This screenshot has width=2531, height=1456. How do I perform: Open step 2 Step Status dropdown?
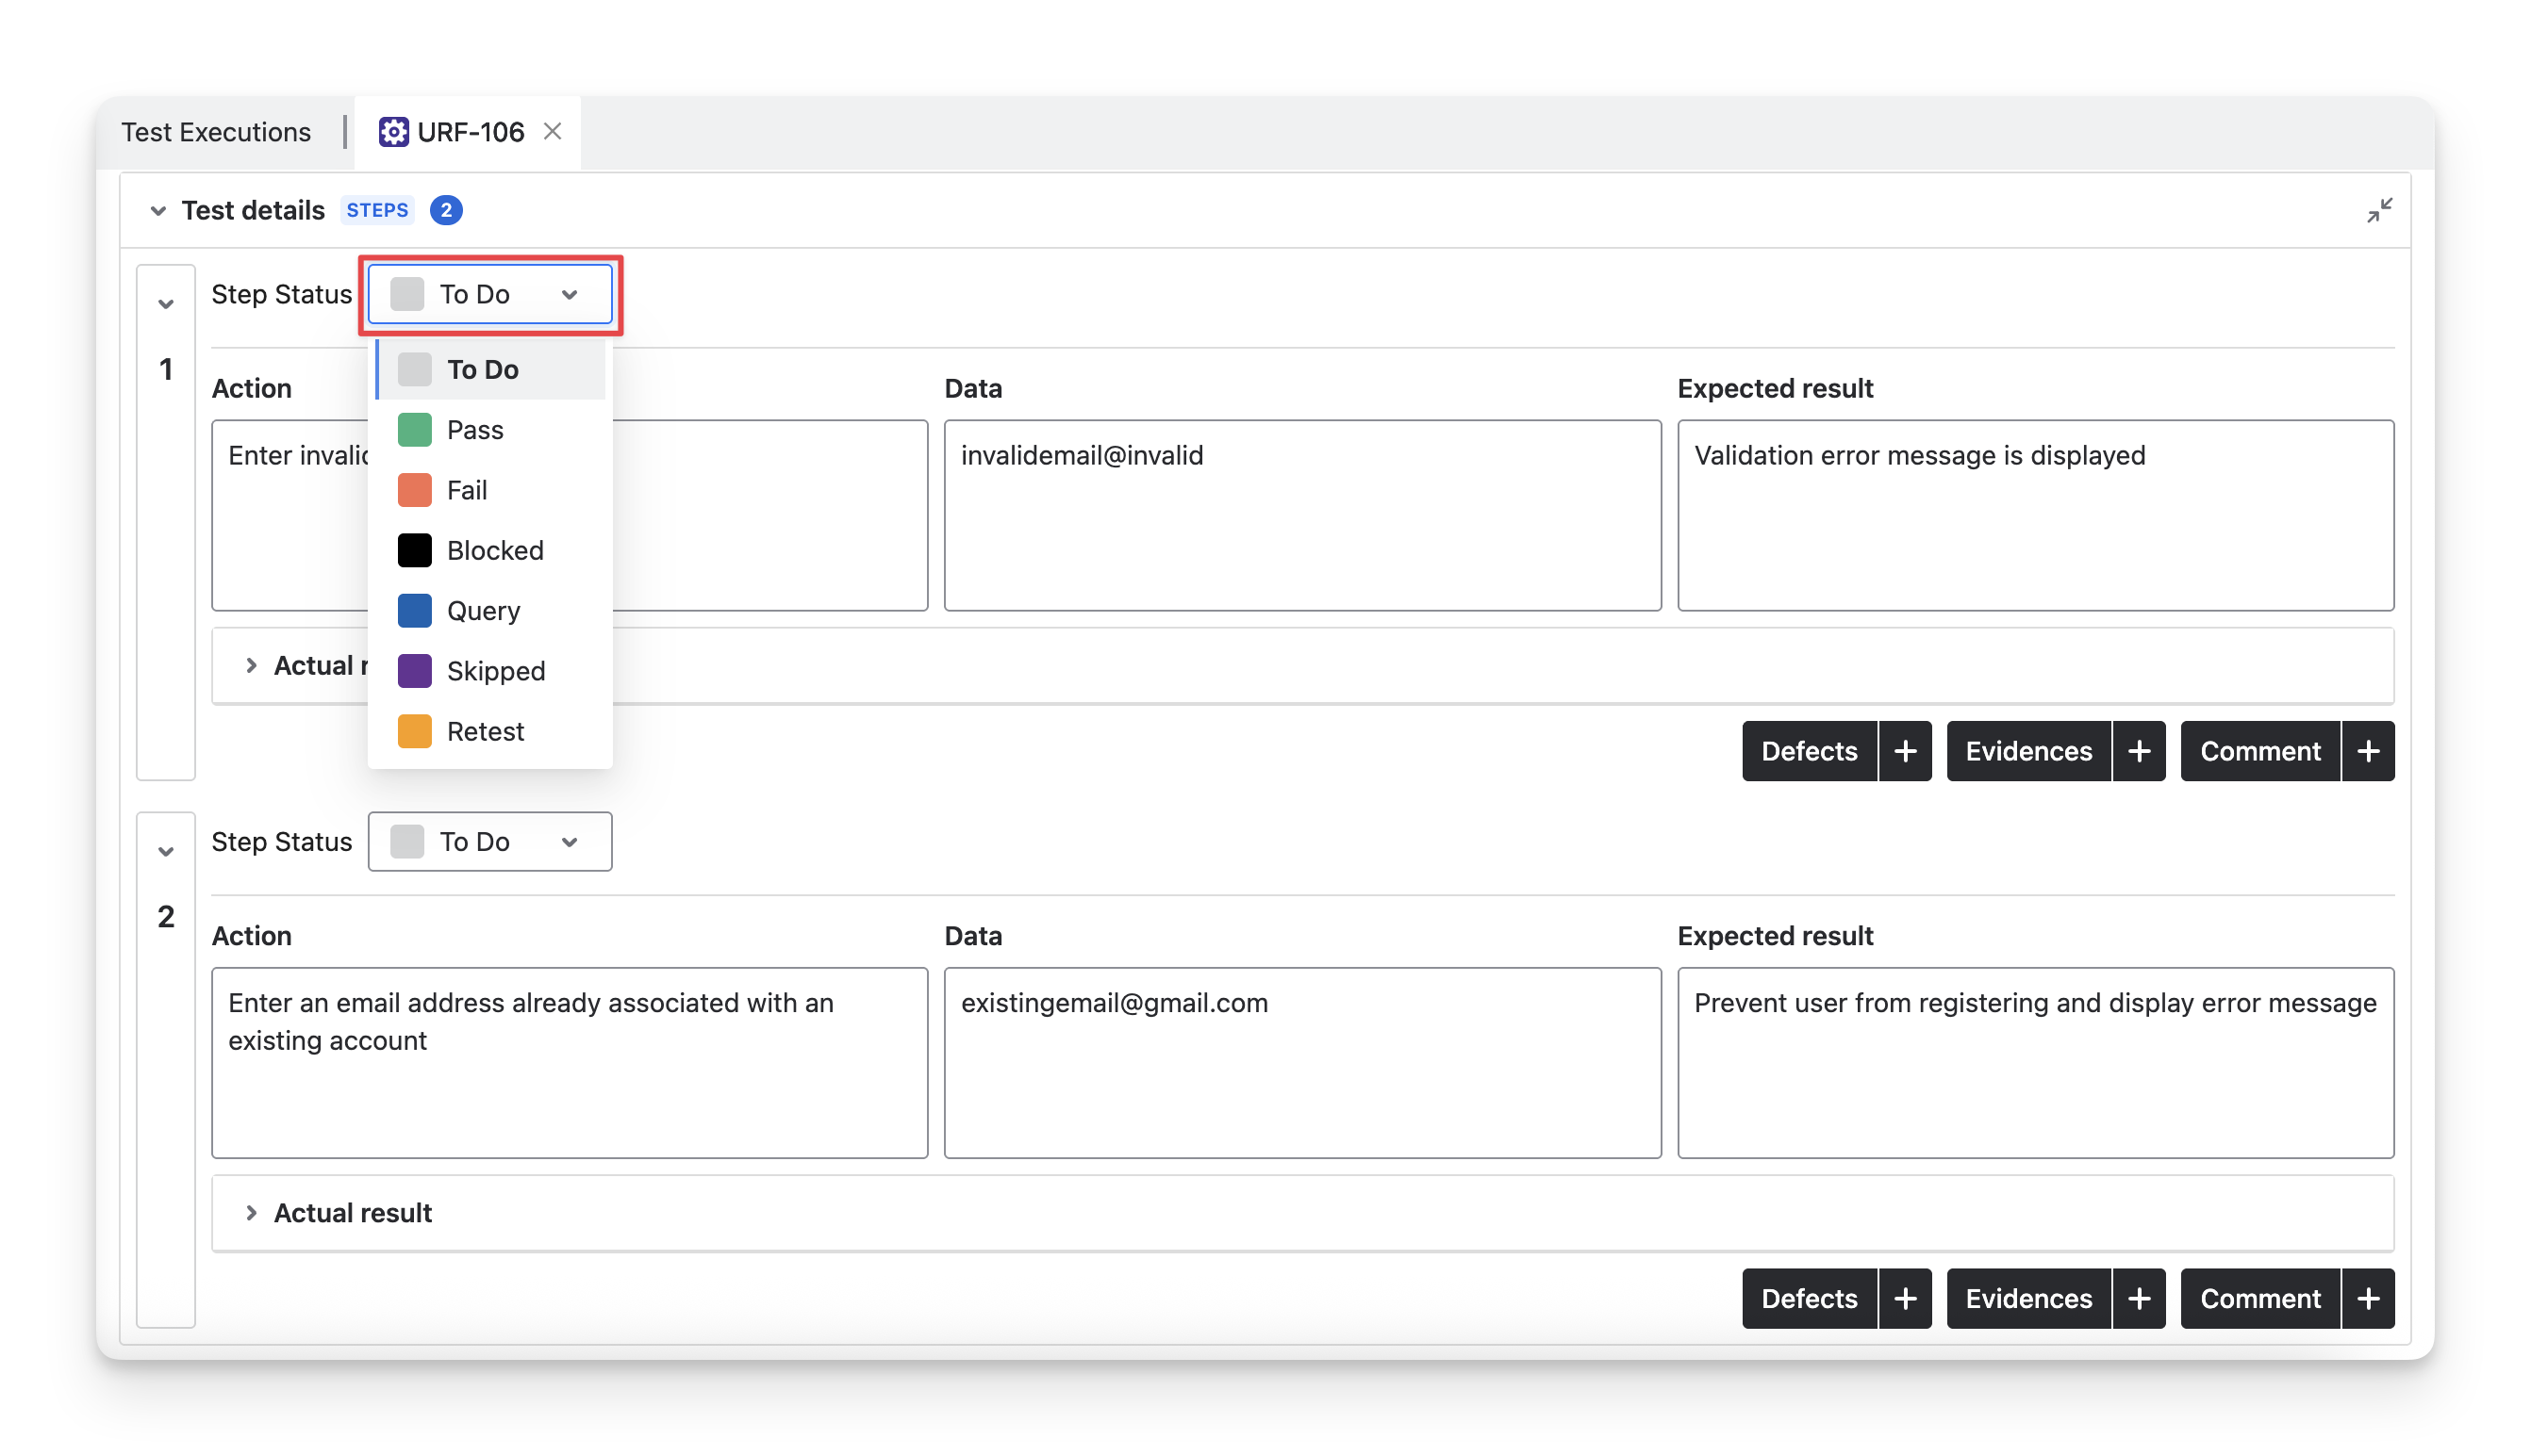[x=489, y=842]
